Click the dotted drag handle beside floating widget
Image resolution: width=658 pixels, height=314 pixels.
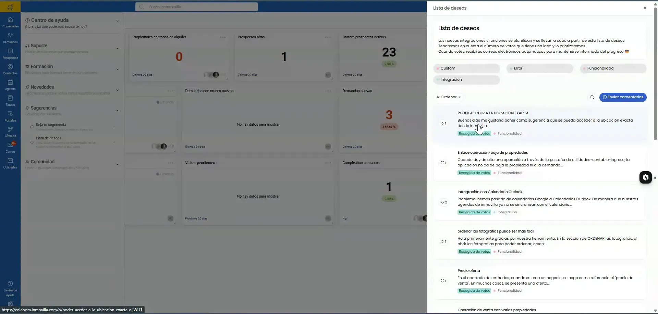(655, 177)
